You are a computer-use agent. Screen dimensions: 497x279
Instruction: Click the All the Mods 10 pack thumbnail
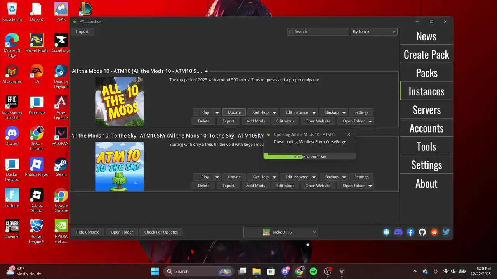point(119,102)
